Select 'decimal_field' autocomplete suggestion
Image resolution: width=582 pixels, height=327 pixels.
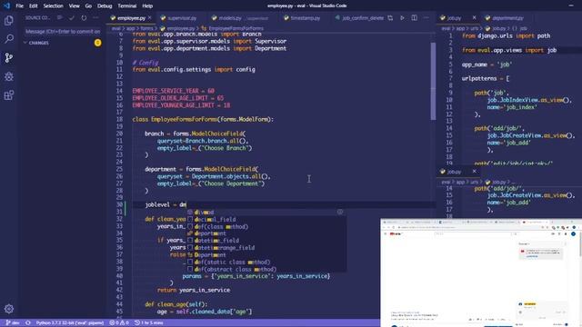pyautogui.click(x=266, y=219)
